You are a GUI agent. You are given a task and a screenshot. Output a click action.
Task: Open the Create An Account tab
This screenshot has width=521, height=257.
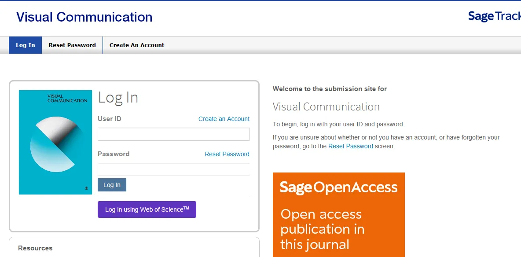pyautogui.click(x=137, y=45)
